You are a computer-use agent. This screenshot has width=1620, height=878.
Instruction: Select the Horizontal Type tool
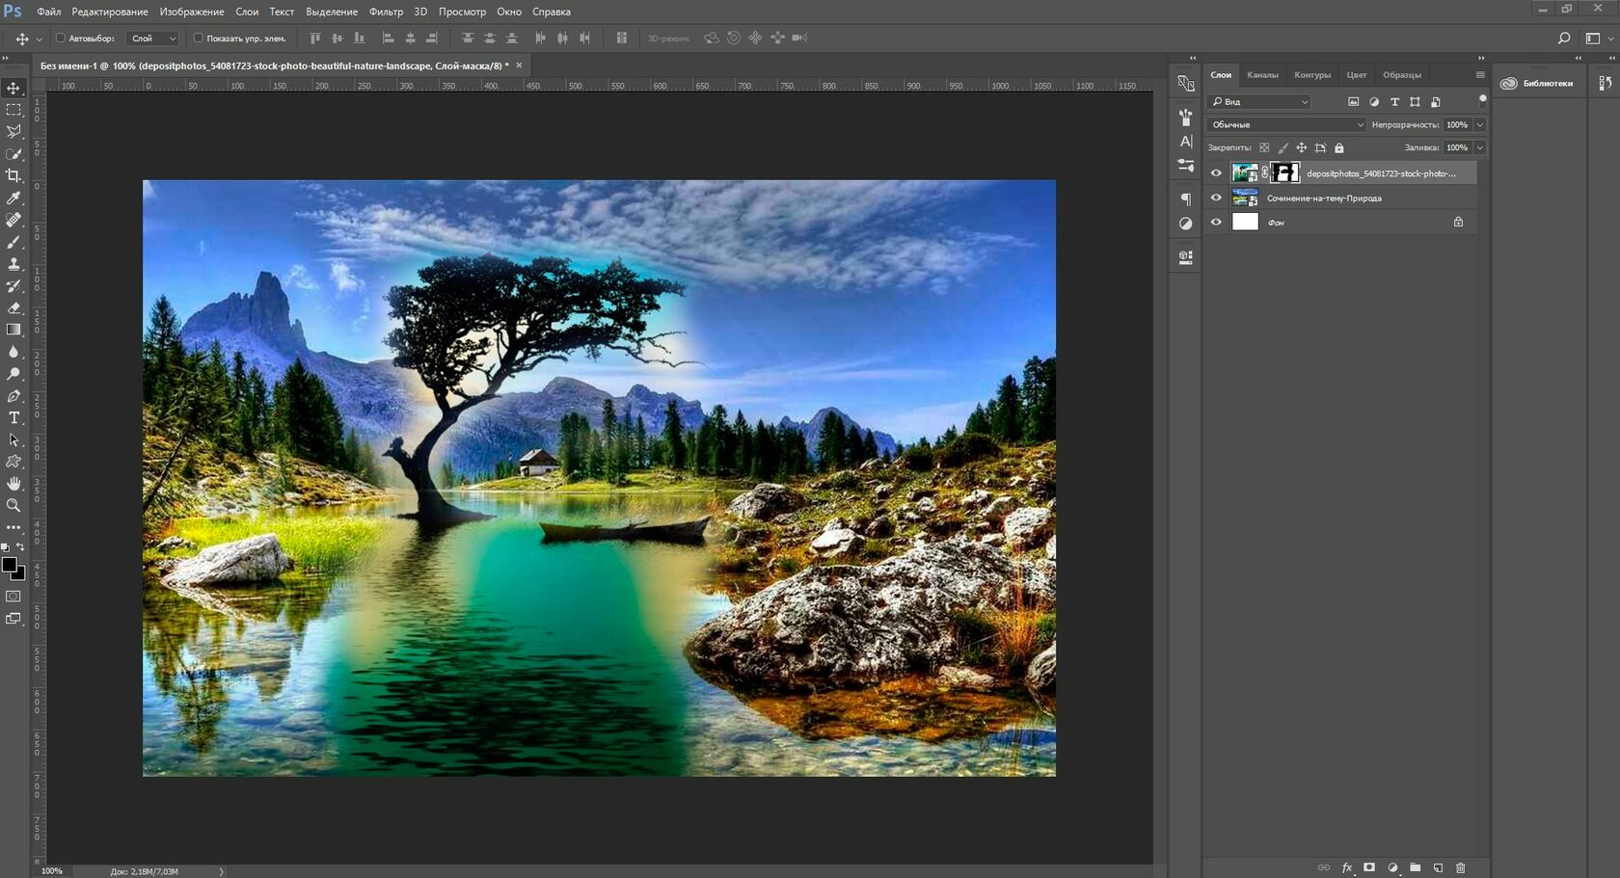click(x=13, y=418)
